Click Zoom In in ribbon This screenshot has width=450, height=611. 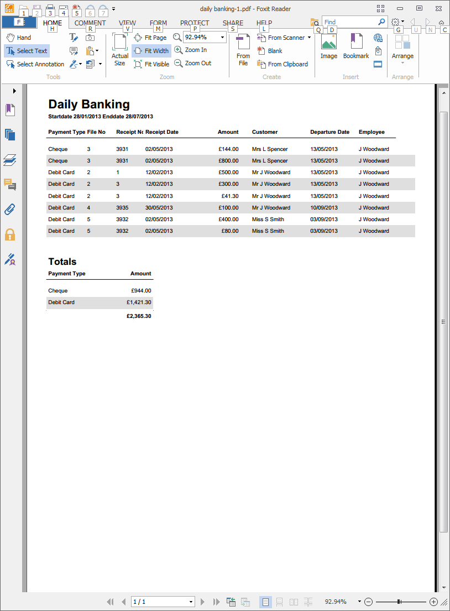191,50
